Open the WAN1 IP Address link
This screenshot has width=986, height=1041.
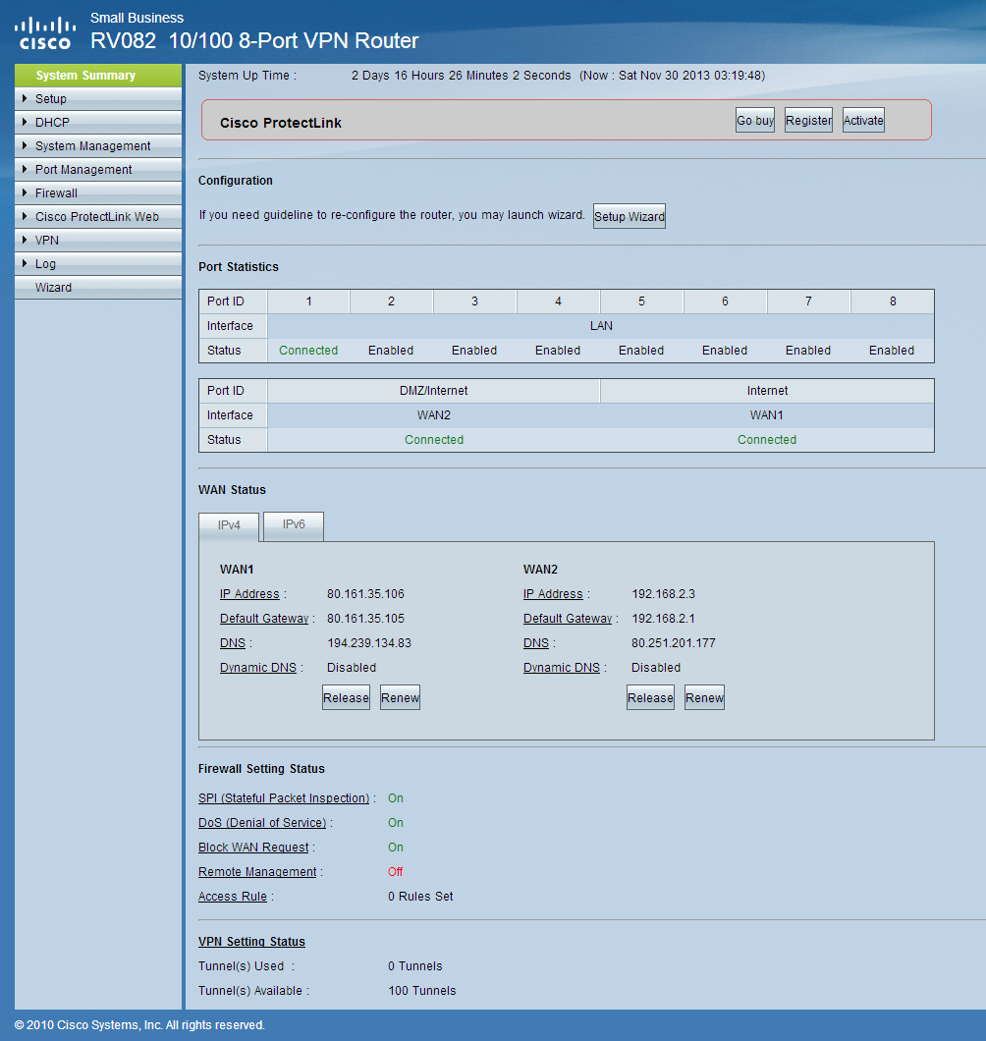249,594
